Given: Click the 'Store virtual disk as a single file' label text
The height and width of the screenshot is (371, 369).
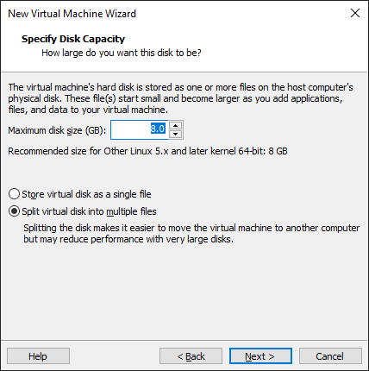Looking at the screenshot, I should pos(86,194).
